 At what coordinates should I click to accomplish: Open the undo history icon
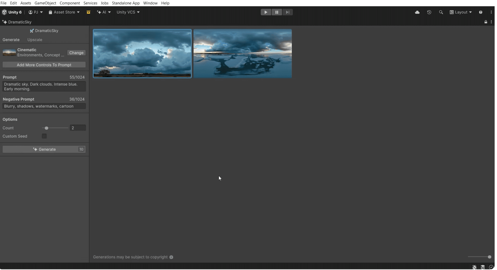[429, 12]
